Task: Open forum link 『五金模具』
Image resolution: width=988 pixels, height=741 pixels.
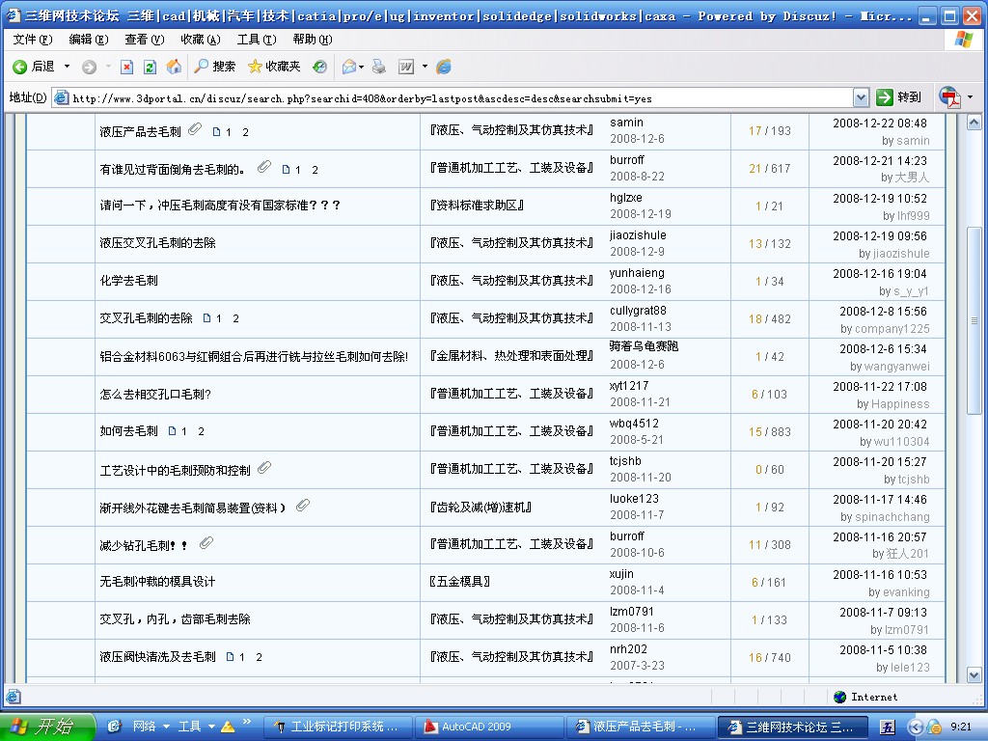Action: click(460, 582)
